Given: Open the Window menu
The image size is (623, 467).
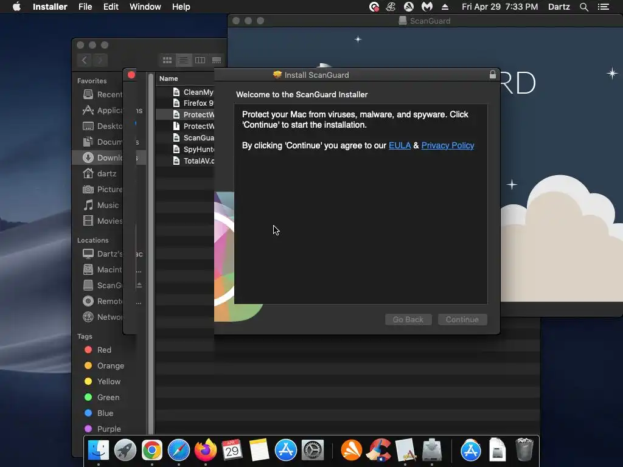Looking at the screenshot, I should [x=145, y=7].
